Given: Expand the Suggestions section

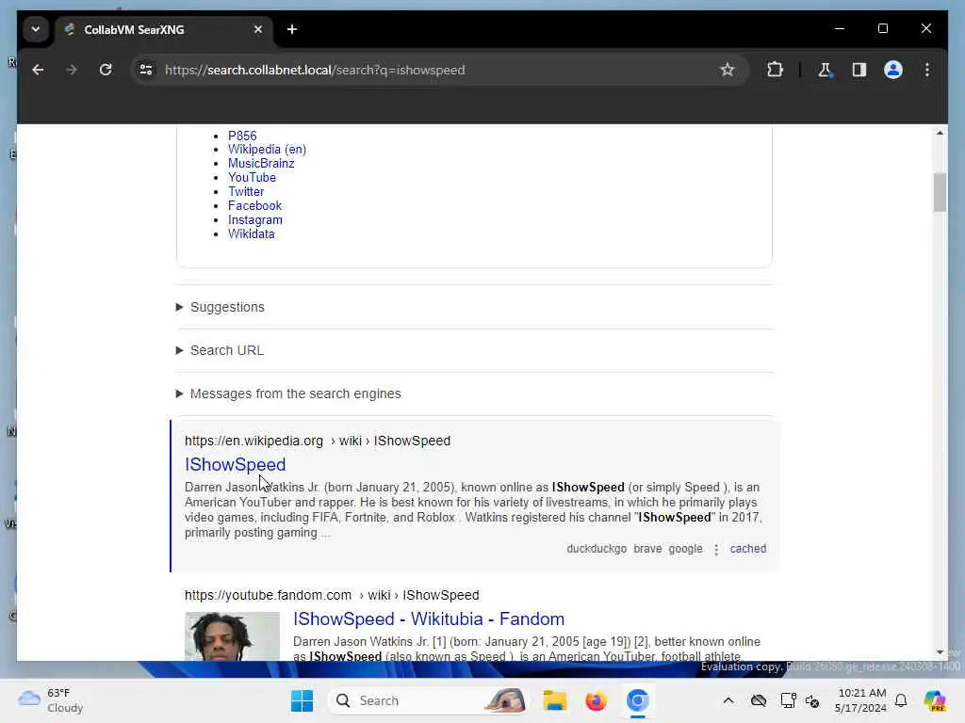Looking at the screenshot, I should 221,307.
